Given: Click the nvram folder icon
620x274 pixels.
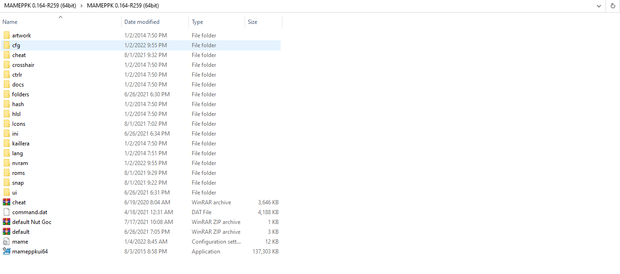Looking at the screenshot, I should pos(7,163).
